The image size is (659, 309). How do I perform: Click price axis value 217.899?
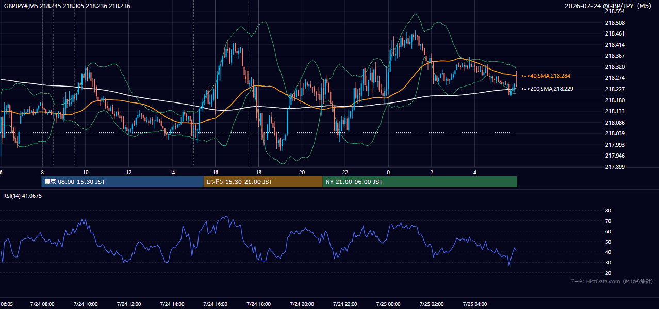(615, 167)
